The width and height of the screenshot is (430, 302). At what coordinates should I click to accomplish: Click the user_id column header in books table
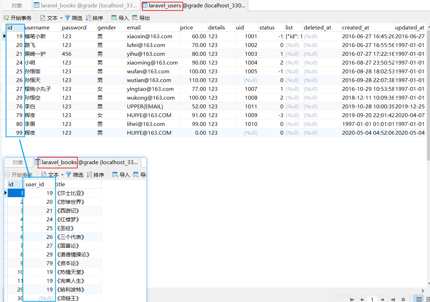pos(39,184)
